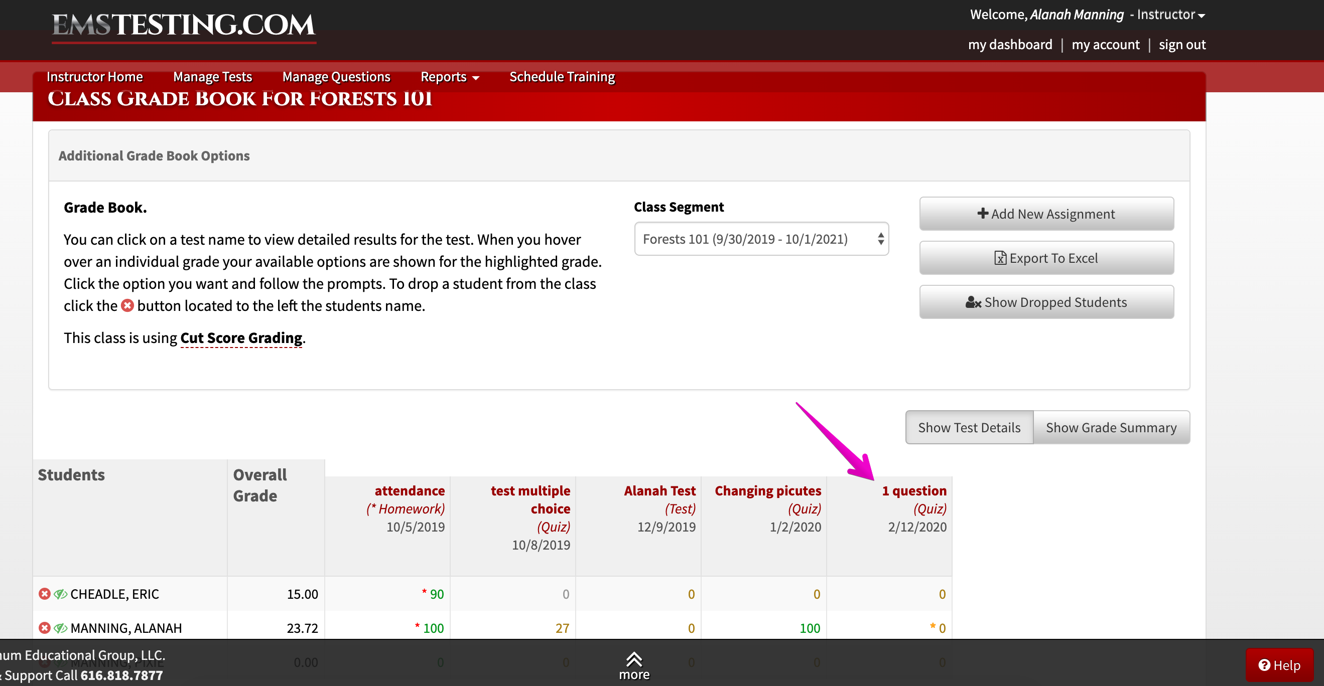Click Alanah Manning's multiple choice grade 27
The width and height of the screenshot is (1324, 686).
(562, 628)
